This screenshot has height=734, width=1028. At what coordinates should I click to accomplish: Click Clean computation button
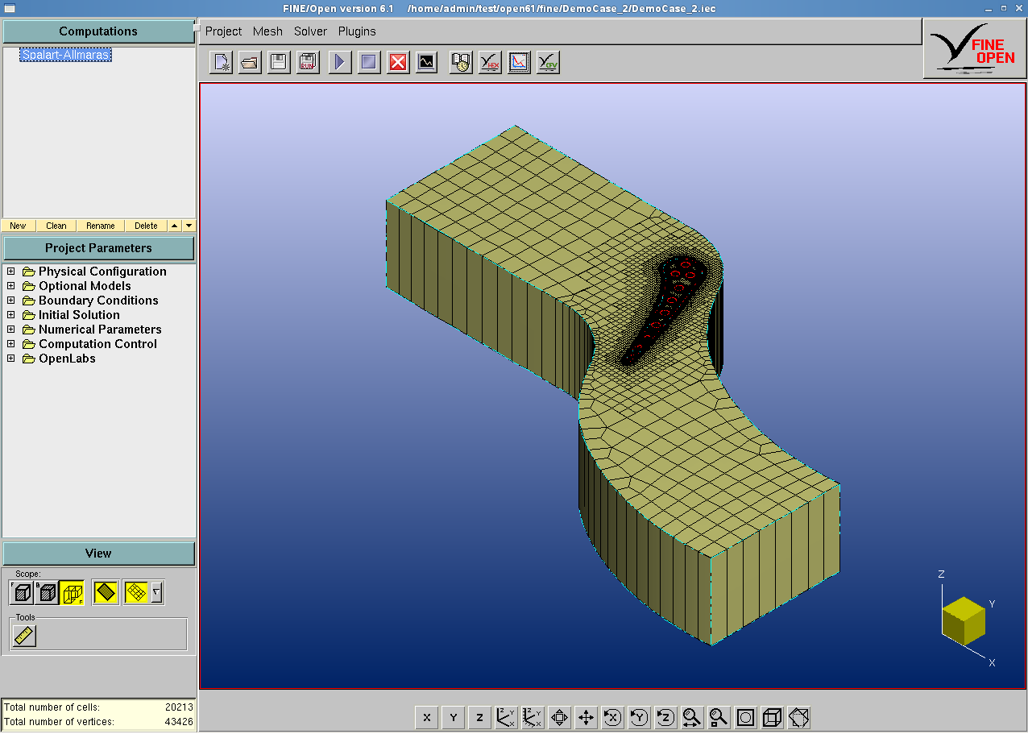(x=56, y=226)
